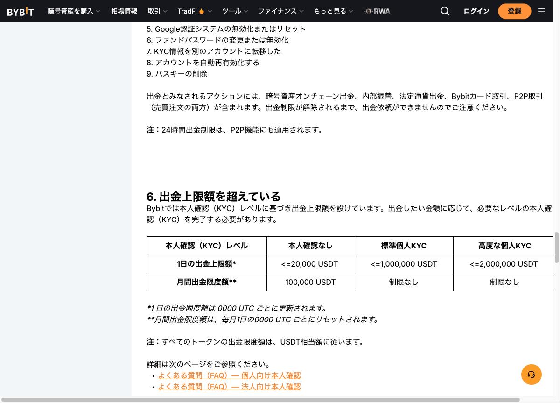The image size is (560, 403).
Task: Click list item 5. Google認証システムの無効化またはリセット
Action: 226,29
